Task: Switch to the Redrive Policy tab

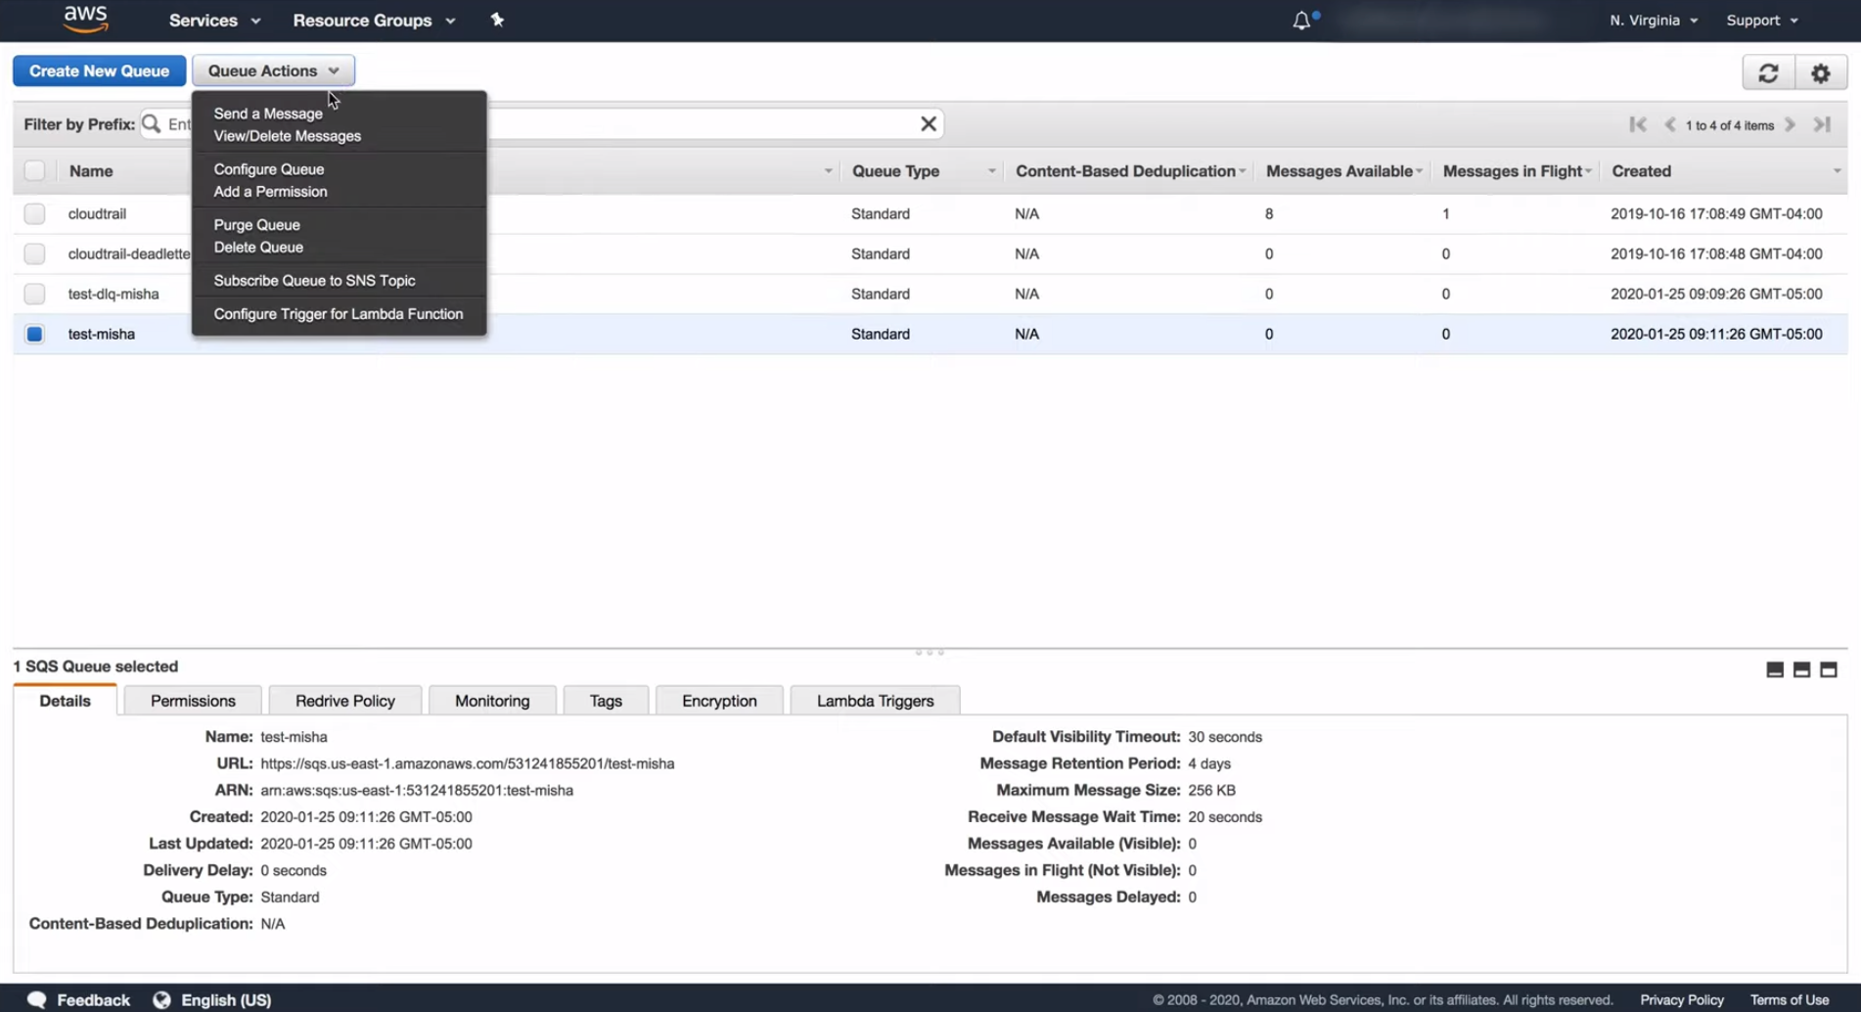Action: [x=345, y=701]
